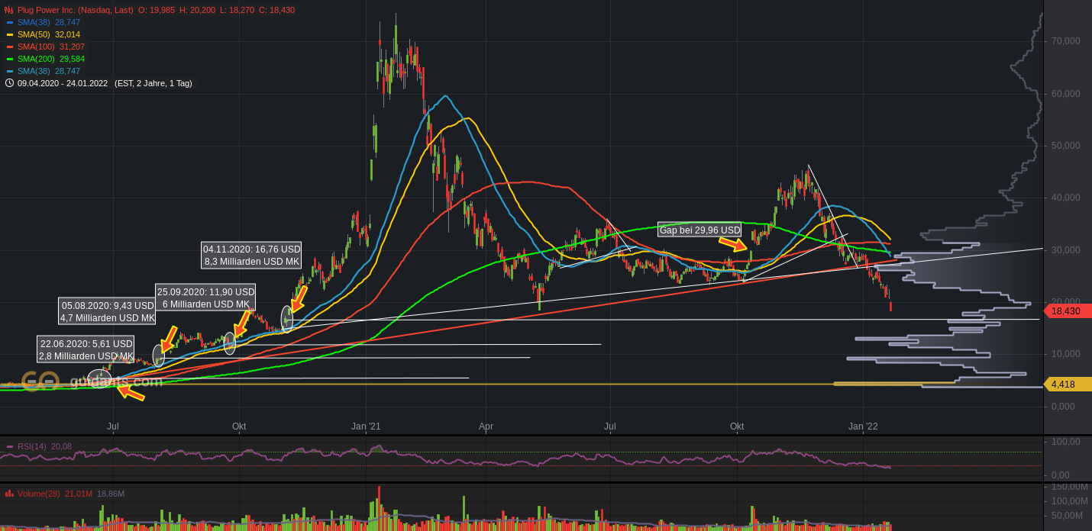Image resolution: width=1092 pixels, height=531 pixels.
Task: Select the Volume(28) indicator label
Action: 39,494
